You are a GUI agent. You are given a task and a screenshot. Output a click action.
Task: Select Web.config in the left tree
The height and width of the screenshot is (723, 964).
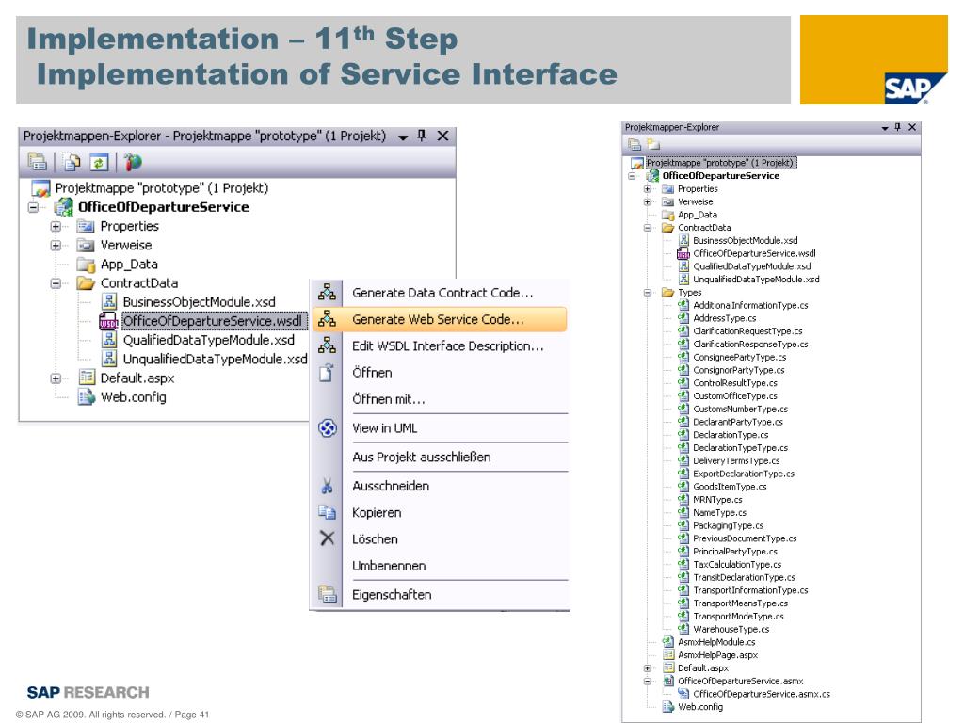click(x=133, y=396)
